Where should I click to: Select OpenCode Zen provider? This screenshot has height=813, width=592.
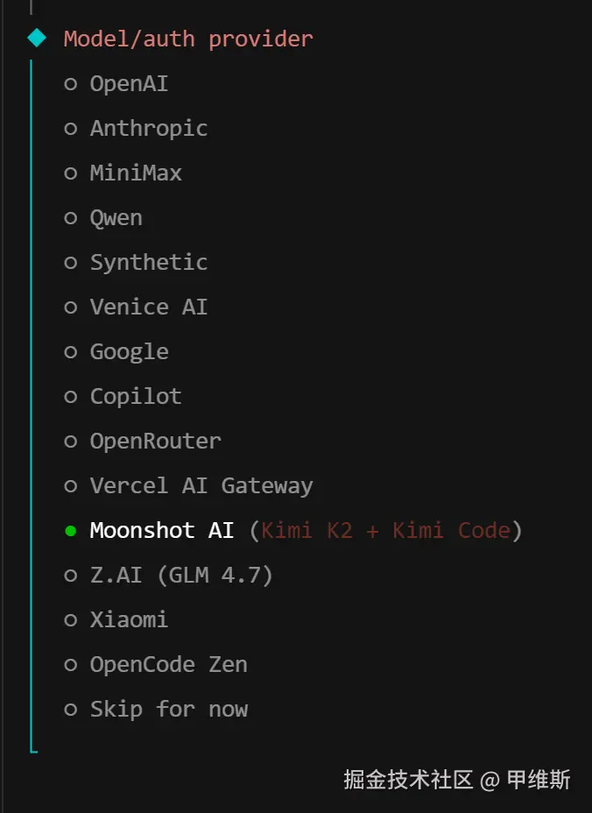pyautogui.click(x=168, y=665)
